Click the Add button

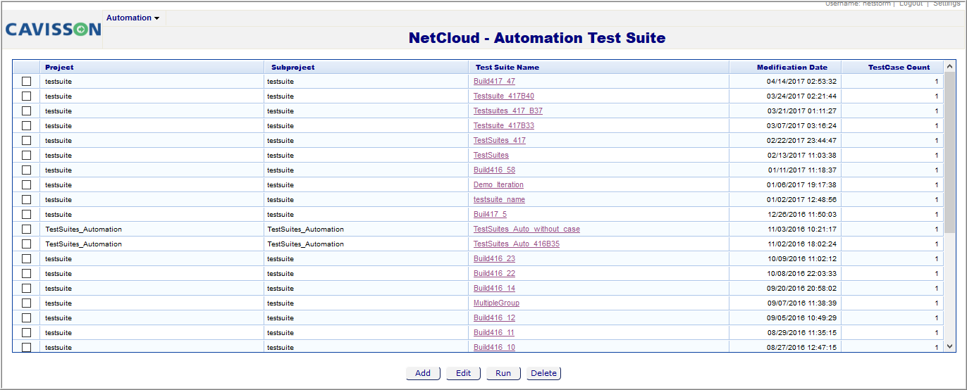pyautogui.click(x=423, y=373)
